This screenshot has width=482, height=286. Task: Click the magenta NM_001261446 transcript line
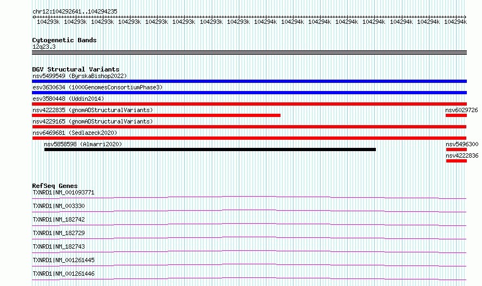tap(249, 278)
